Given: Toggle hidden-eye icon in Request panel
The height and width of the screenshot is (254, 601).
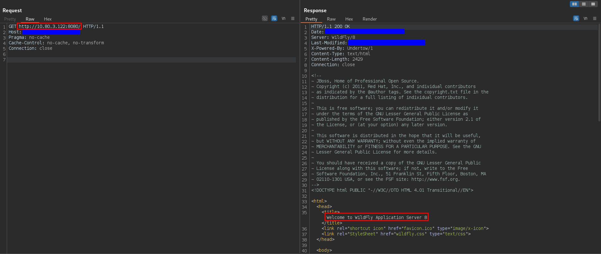Looking at the screenshot, I should [265, 18].
